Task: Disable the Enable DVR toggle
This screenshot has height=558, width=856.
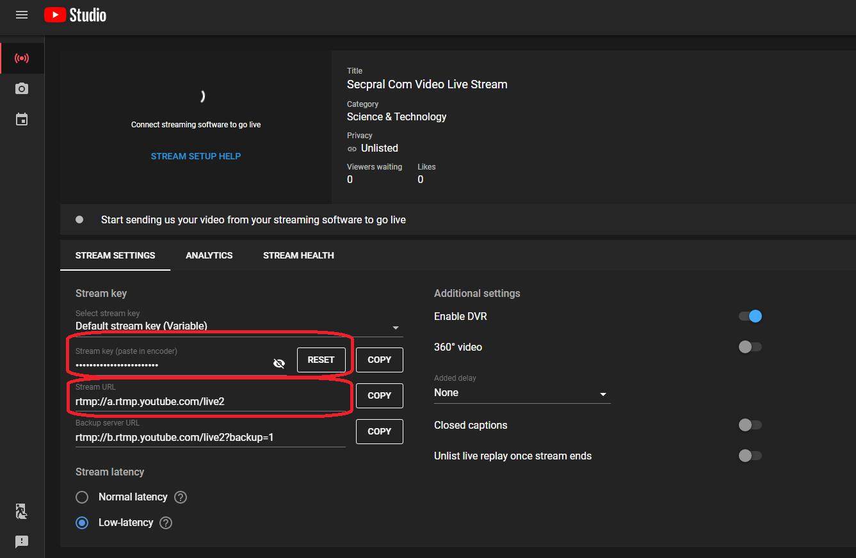Action: point(750,316)
